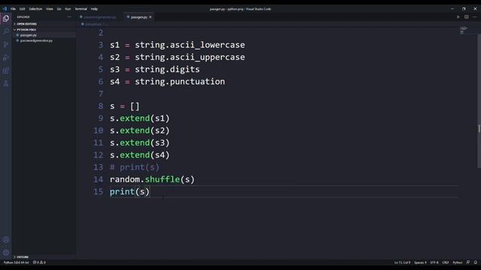Click the code minimap preview
Image resolution: width=481 pixels, height=270 pixels.
(464, 30)
